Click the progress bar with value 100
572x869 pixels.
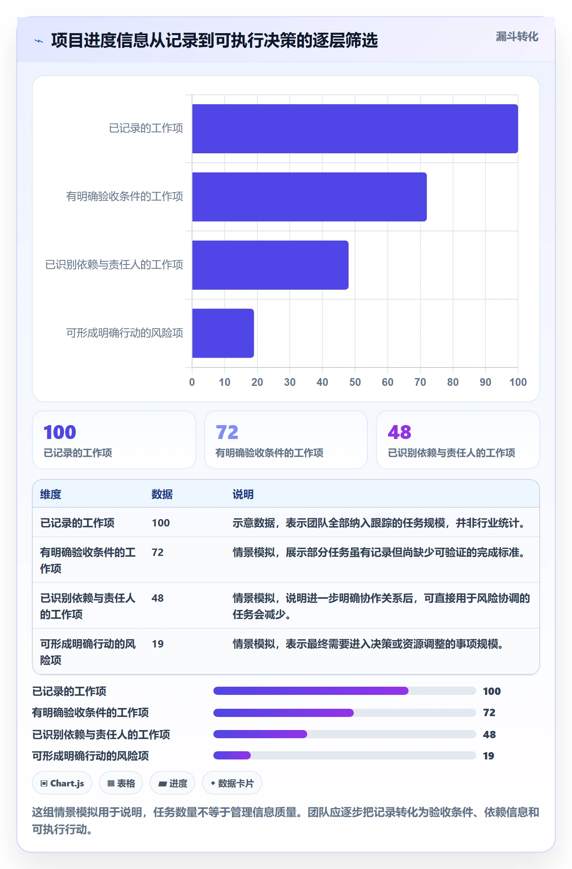tap(344, 691)
